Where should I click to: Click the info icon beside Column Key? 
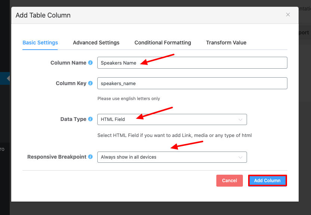[90, 83]
